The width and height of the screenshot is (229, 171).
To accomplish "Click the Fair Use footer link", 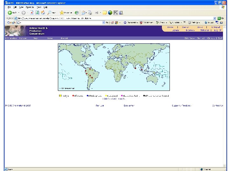I will pyautogui.click(x=100, y=105).
